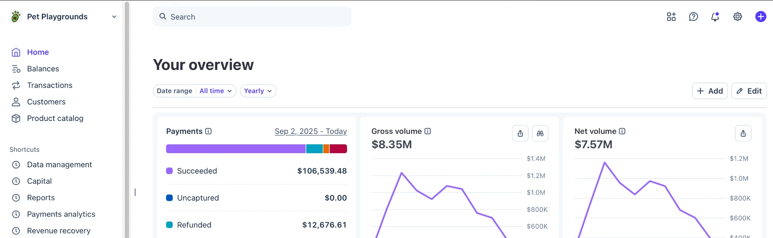Open Transactions in the sidebar
Viewport: 773px width, 238px height.
pyautogui.click(x=50, y=85)
